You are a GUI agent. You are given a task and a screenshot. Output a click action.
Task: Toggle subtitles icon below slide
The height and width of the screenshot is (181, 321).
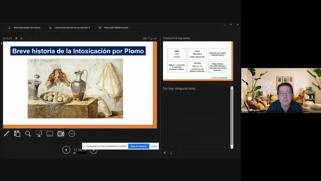[50, 134]
